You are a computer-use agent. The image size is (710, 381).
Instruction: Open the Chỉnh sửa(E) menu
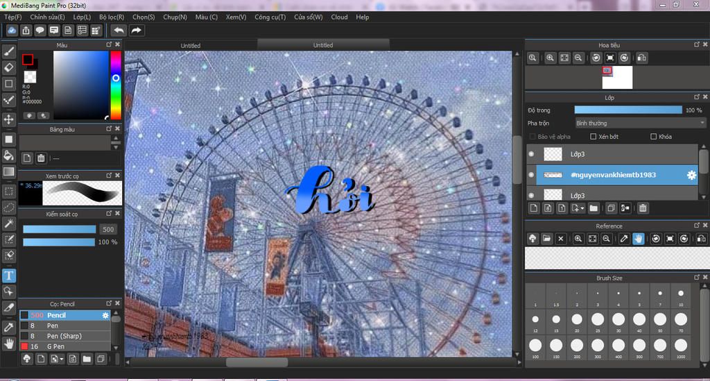48,17
